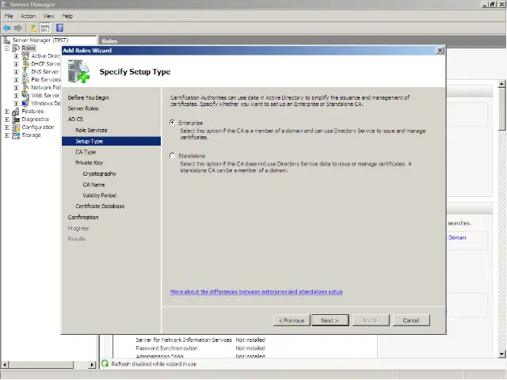Screen dimensions: 507x380
Task: Open the View menu
Action: (x=49, y=16)
